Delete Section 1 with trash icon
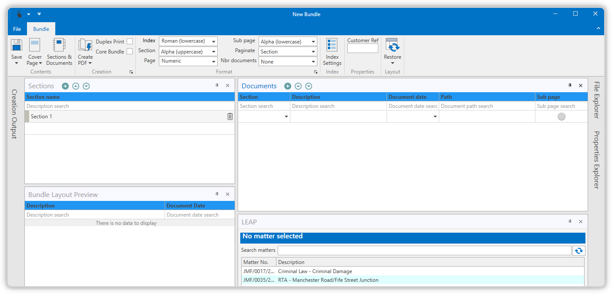 click(230, 117)
